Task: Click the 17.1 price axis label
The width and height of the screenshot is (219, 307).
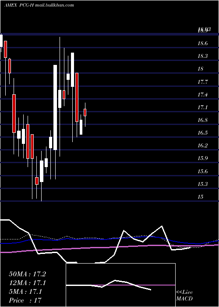Action: 202,107
